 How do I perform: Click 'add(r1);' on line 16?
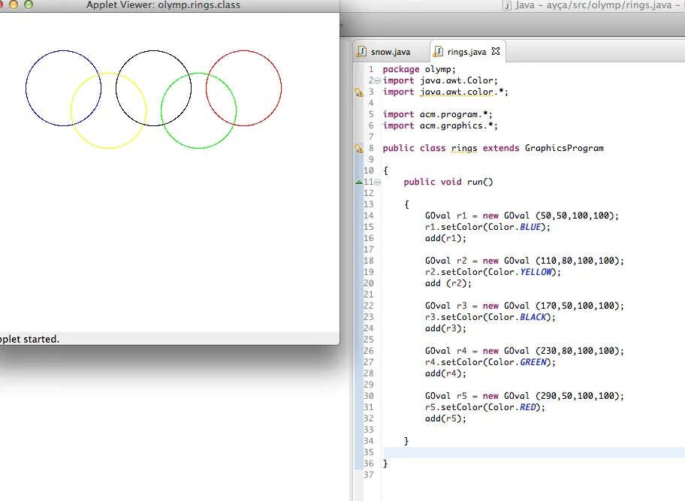tap(445, 239)
